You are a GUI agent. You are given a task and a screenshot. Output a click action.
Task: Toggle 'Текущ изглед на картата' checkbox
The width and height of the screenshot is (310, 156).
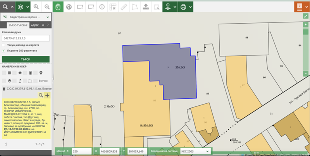[x=4, y=45]
